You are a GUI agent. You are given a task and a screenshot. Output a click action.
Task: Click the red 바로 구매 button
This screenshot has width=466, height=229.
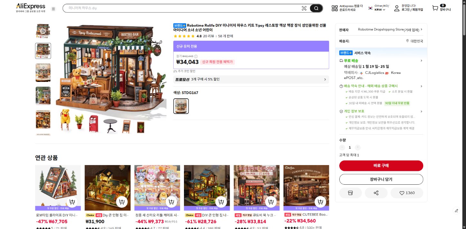(381, 166)
